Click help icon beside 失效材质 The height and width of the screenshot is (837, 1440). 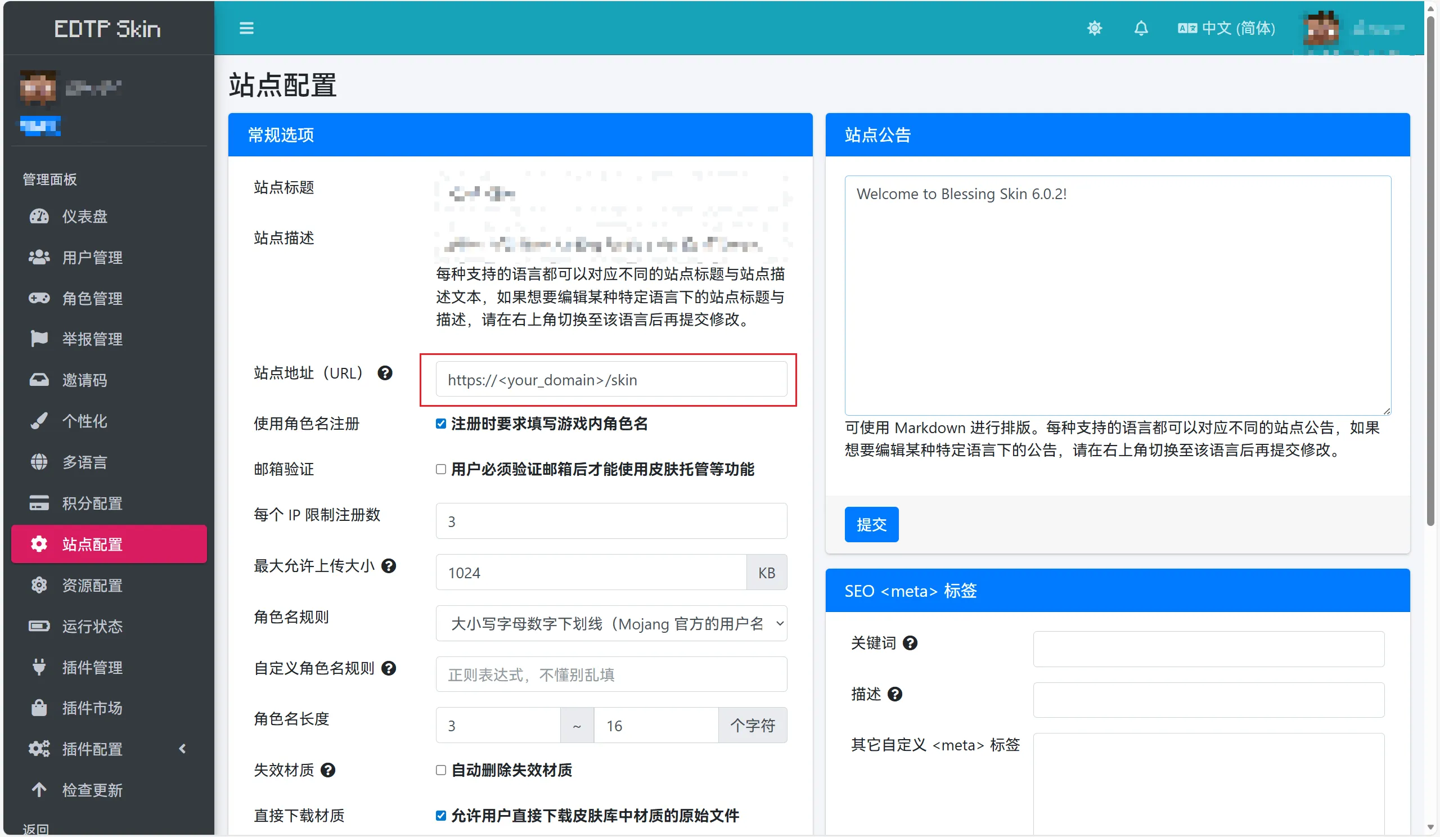point(327,770)
